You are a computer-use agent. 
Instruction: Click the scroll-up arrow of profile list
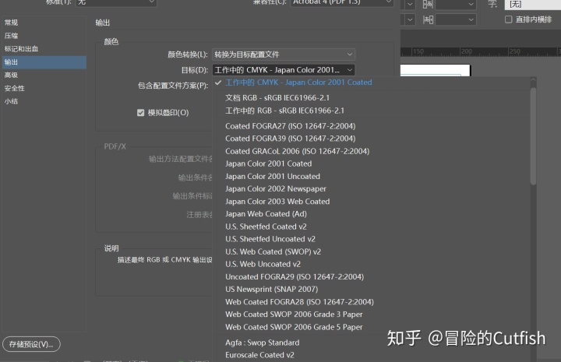[533, 80]
